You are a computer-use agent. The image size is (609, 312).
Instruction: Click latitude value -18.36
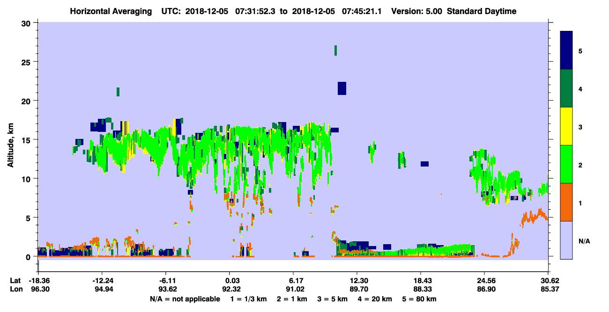[38, 280]
